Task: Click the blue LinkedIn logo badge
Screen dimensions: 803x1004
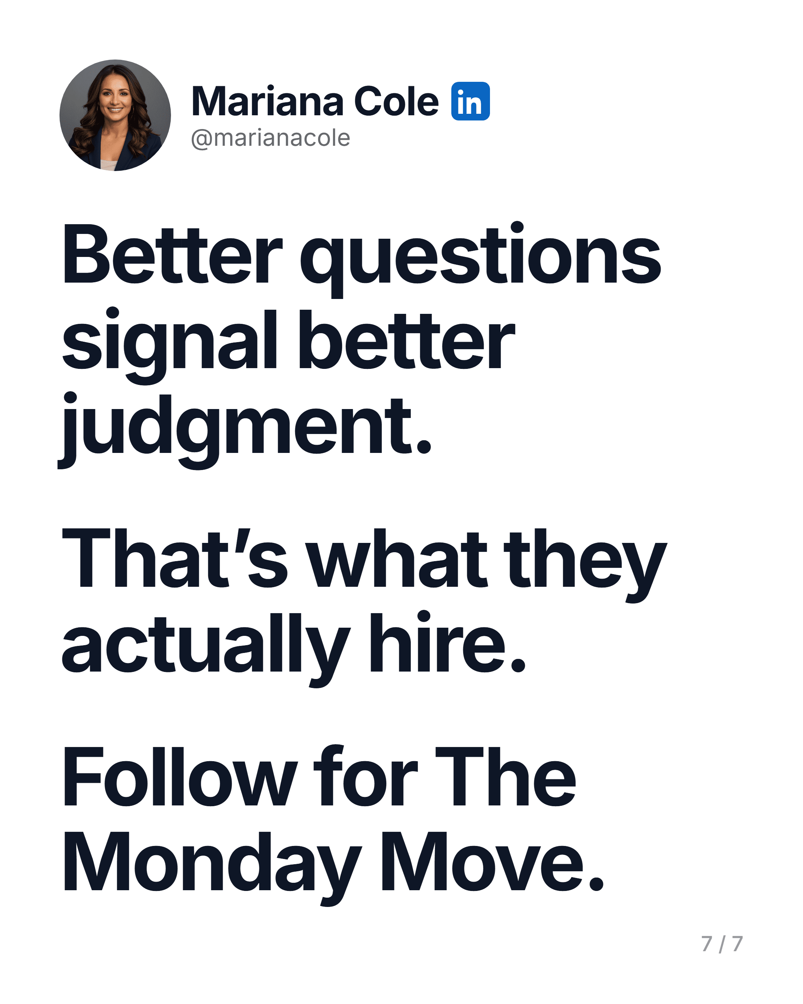Action: 470,101
